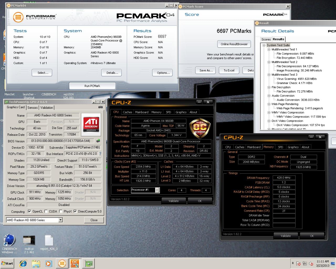The image size is (336, 269).
Task: Open Internet Explorer from the taskbar
Action: (x=23, y=263)
